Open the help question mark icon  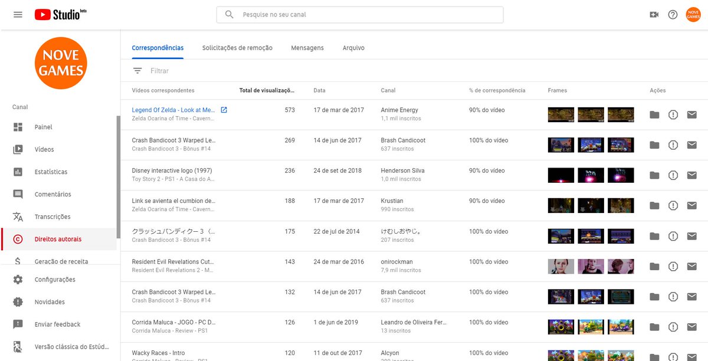click(x=673, y=15)
